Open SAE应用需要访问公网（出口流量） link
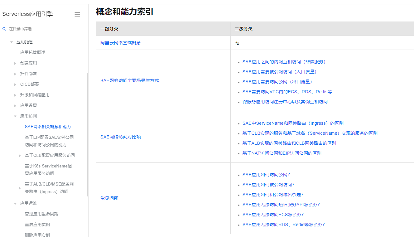The width and height of the screenshot is (414, 237). pyautogui.click(x=278, y=82)
